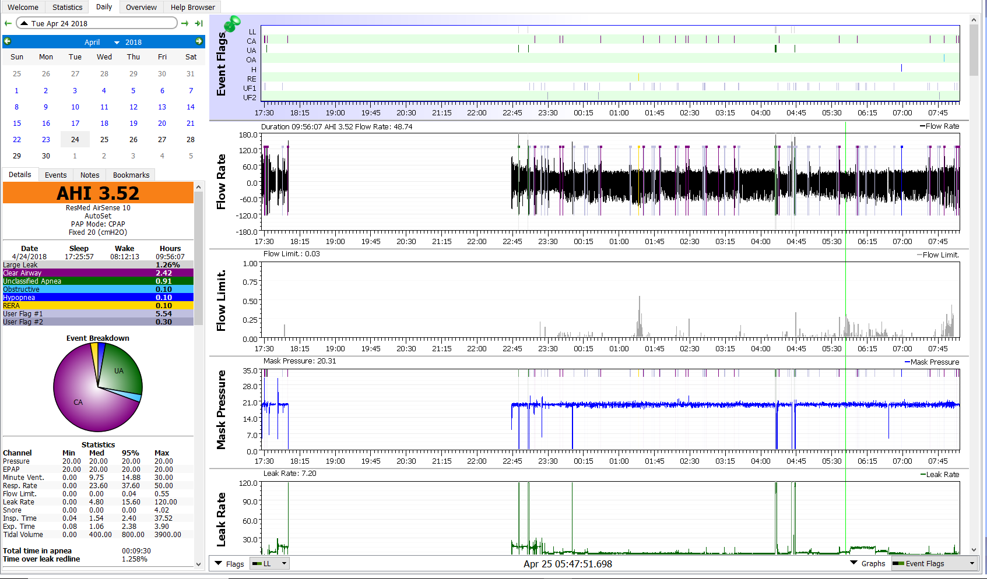Image resolution: width=987 pixels, height=579 pixels.
Task: Select April 23 in the calendar
Action: tap(46, 139)
